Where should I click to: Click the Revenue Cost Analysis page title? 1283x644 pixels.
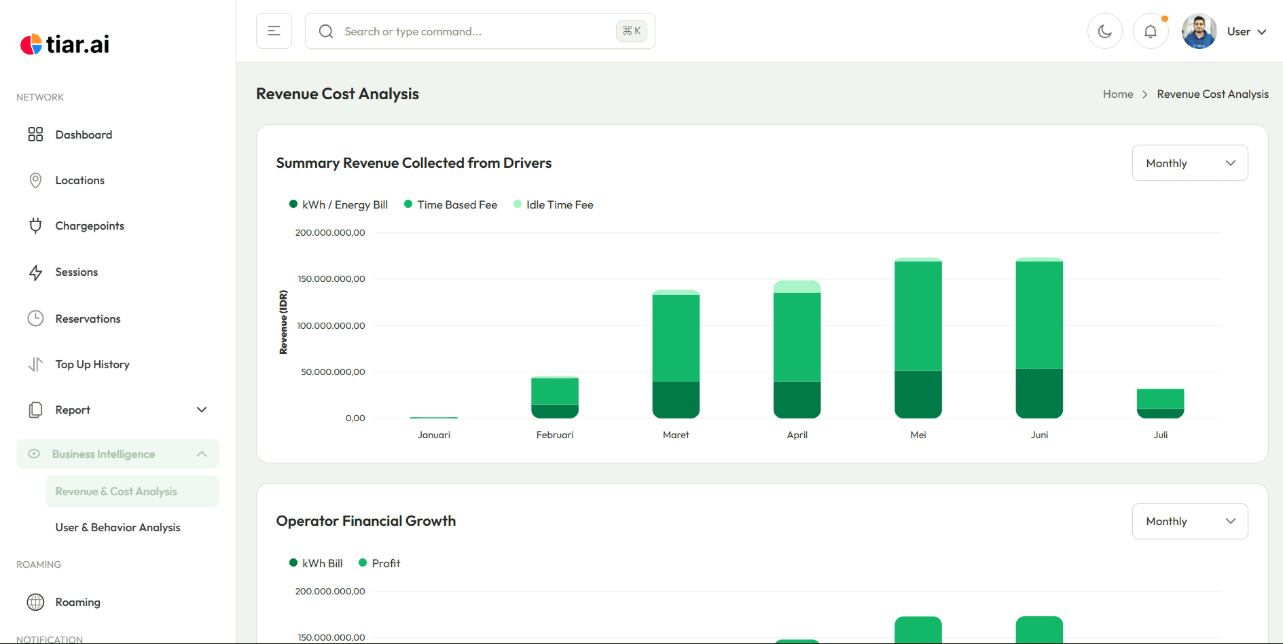pos(338,94)
